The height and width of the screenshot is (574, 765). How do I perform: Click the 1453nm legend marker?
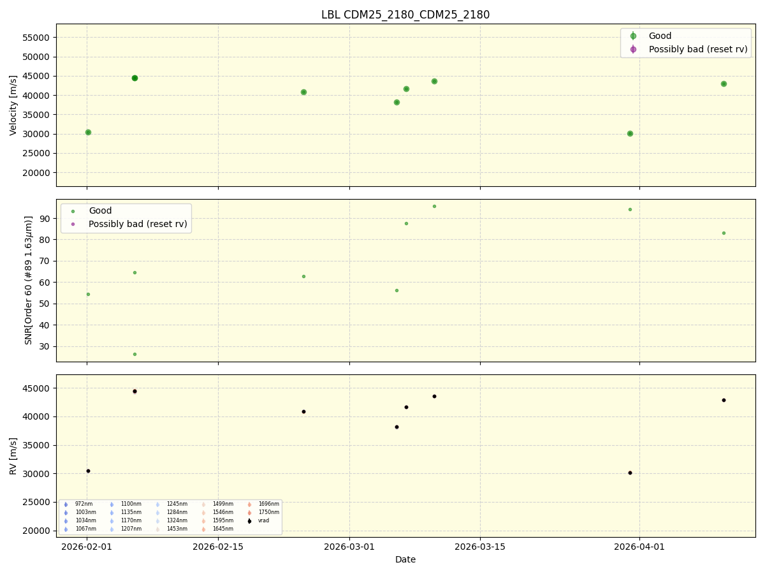pos(157,529)
